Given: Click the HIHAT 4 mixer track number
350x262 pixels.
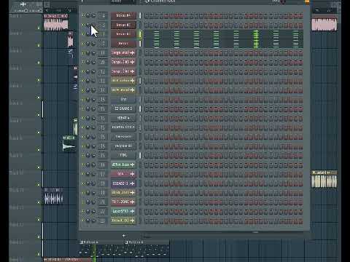Looking at the screenshot, I should [x=103, y=118].
